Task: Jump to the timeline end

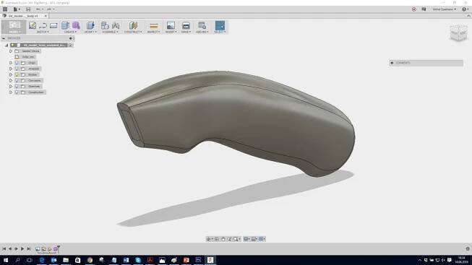Action: 29,249
